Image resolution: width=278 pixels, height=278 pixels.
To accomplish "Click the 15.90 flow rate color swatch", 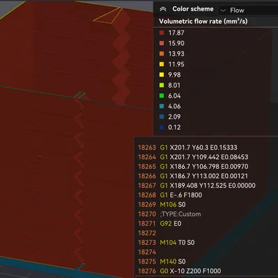I will [x=162, y=43].
